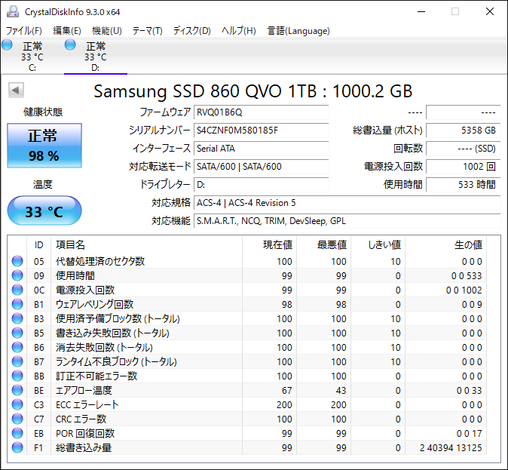
Task: Click status orb for attribute 05 row
Action: point(17,261)
